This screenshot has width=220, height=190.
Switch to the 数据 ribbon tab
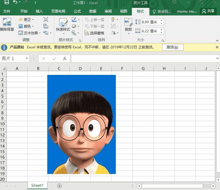pos(93,11)
